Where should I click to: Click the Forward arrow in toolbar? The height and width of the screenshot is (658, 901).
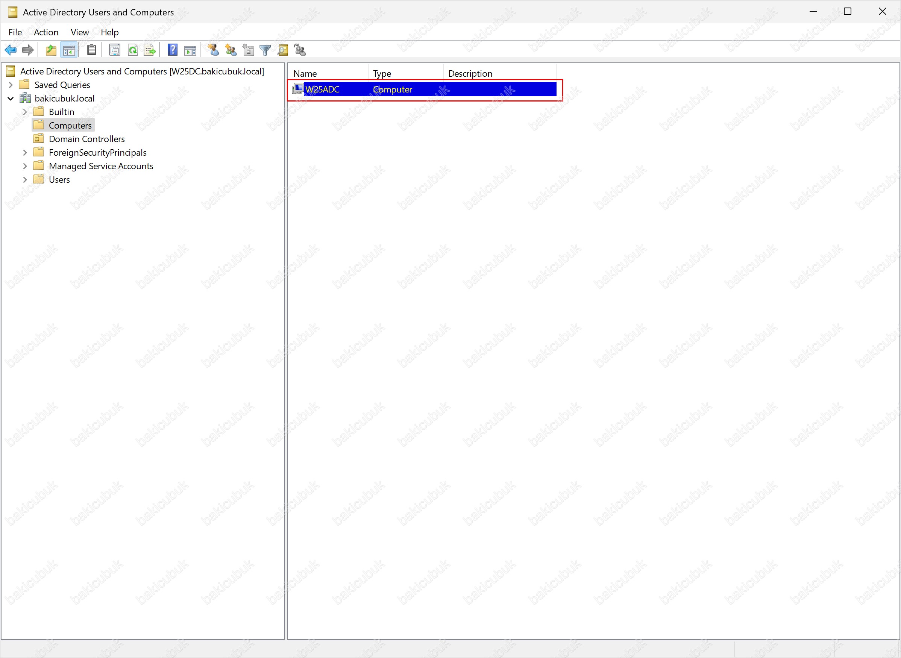(x=28, y=50)
